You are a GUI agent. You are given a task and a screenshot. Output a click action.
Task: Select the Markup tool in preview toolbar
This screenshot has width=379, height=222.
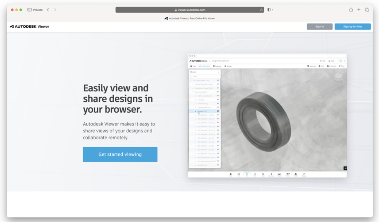click(x=304, y=175)
